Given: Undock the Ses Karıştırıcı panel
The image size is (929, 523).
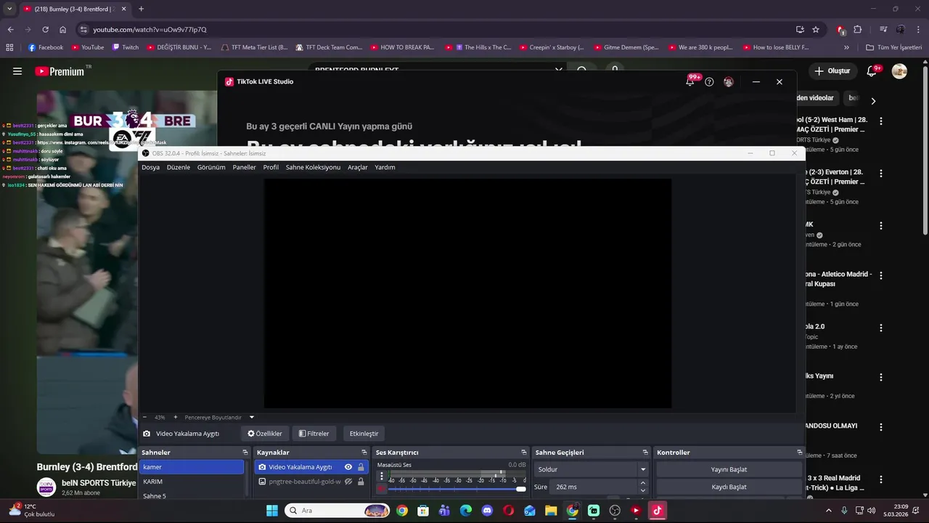Looking at the screenshot, I should click(x=524, y=453).
